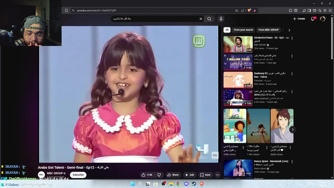Open options for rakan alqahtani video

pos(292,92)
